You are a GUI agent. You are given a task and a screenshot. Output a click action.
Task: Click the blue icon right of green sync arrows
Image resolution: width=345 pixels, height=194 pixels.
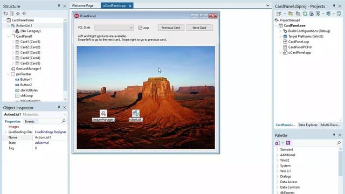pos(312,13)
